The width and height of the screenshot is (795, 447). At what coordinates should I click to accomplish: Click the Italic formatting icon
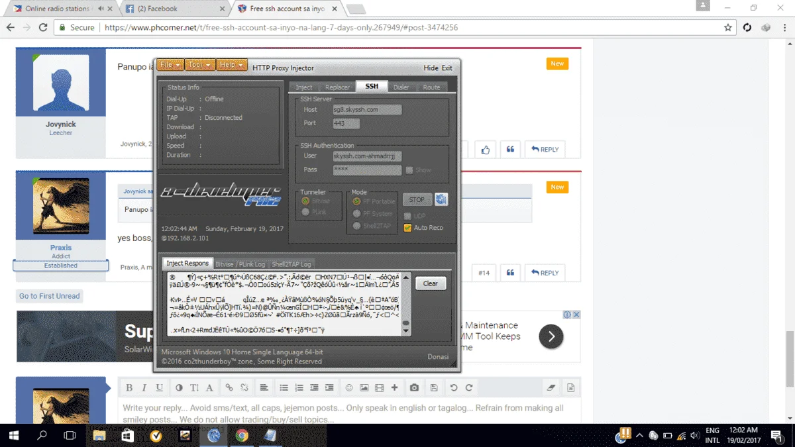tap(144, 387)
